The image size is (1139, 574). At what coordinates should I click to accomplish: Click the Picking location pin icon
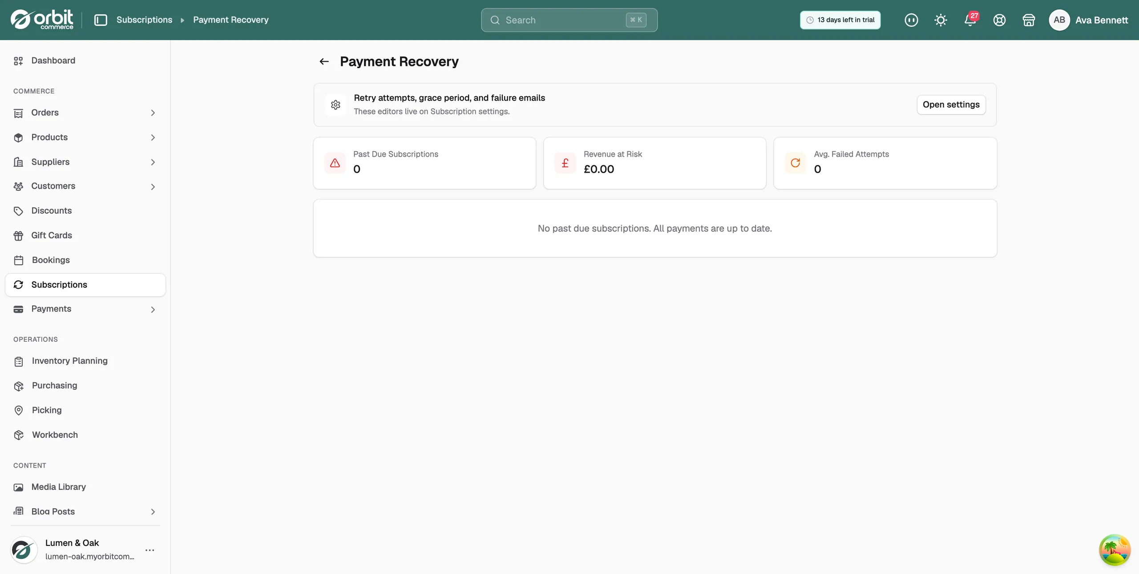[x=18, y=410]
